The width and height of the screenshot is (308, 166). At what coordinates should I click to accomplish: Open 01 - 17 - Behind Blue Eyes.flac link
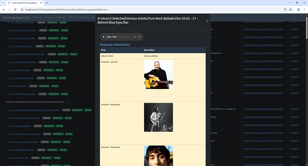21,94
